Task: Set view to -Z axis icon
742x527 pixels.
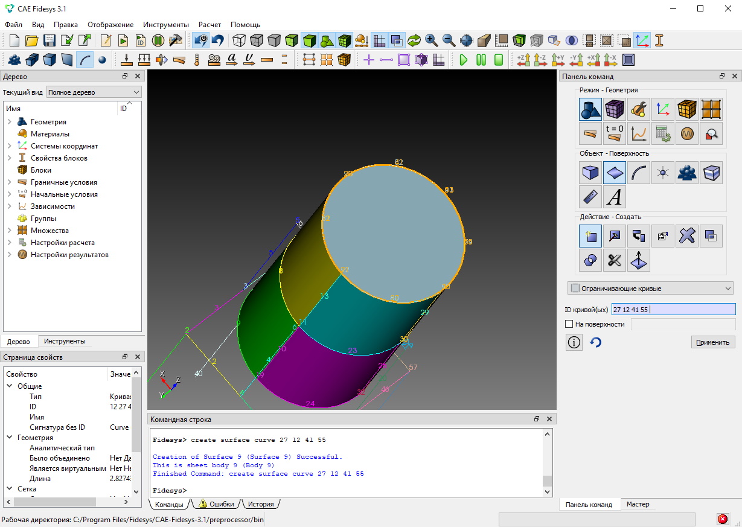Action: [x=541, y=60]
